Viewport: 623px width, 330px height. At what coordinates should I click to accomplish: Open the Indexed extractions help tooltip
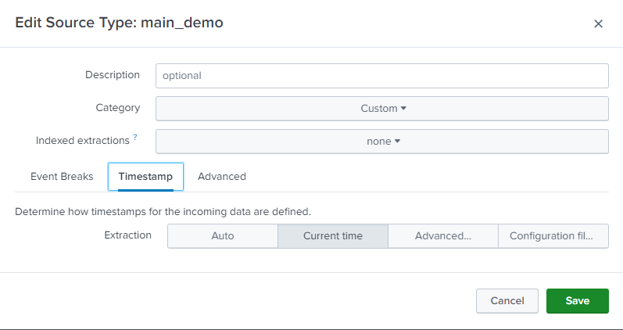click(x=135, y=138)
